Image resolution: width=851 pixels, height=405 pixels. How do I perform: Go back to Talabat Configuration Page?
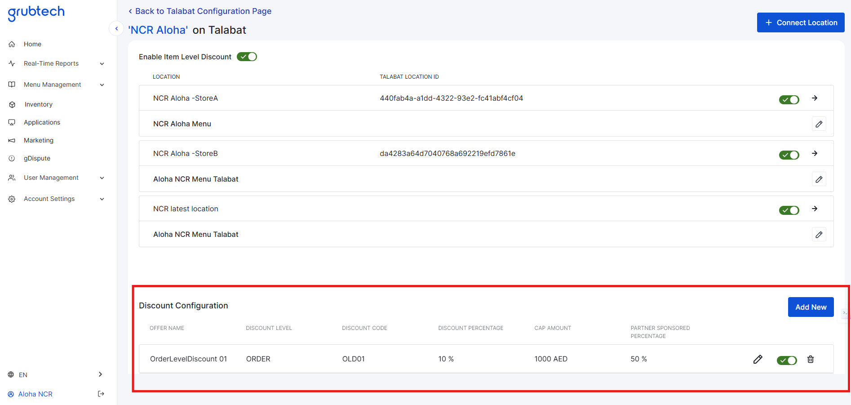[200, 11]
